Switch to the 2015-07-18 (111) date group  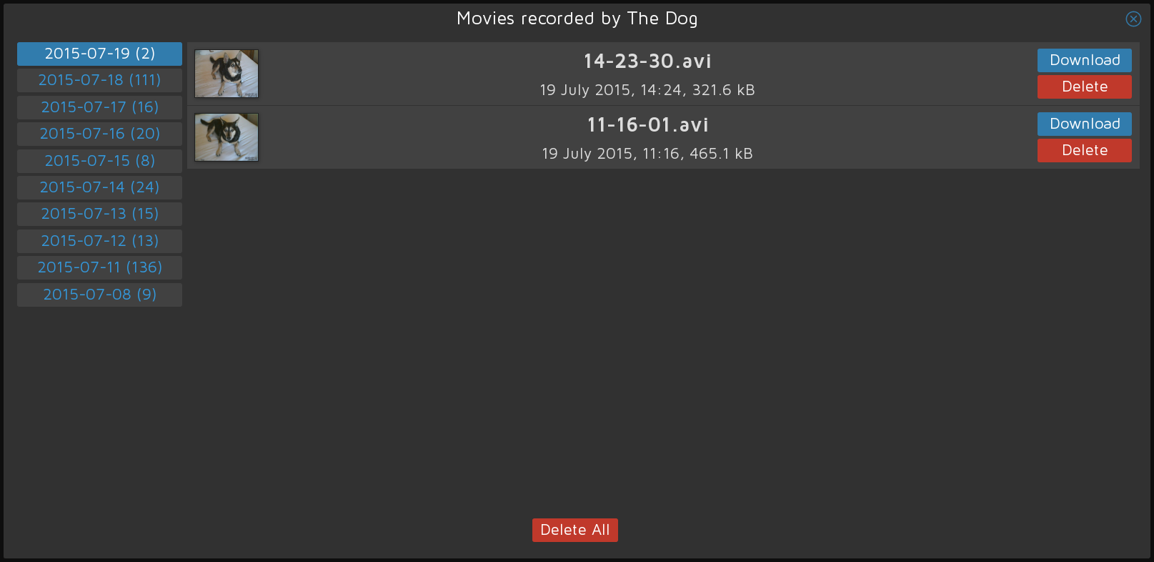point(100,80)
